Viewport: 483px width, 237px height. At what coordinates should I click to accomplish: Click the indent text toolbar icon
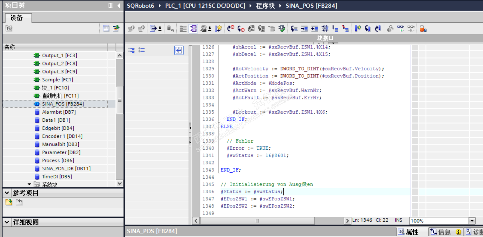[x=304, y=29]
